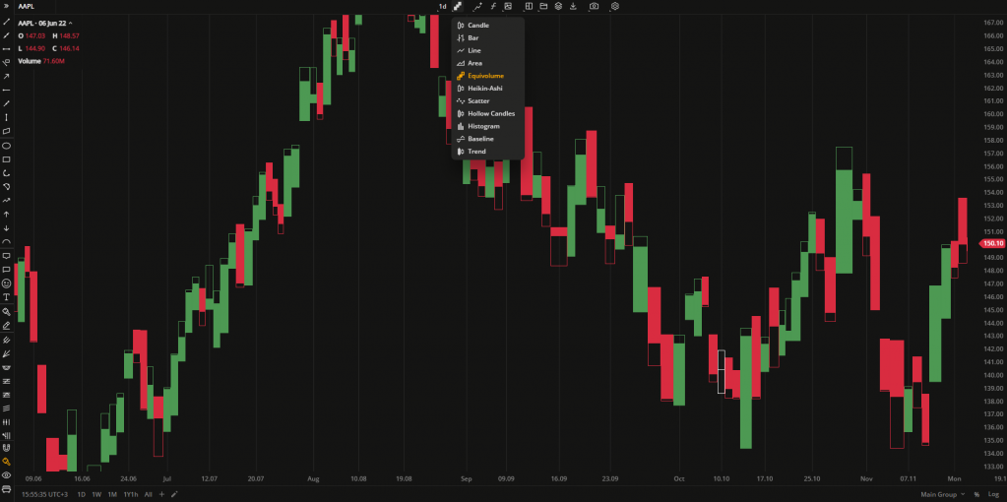
Task: Set range to 1M
Action: (x=112, y=494)
